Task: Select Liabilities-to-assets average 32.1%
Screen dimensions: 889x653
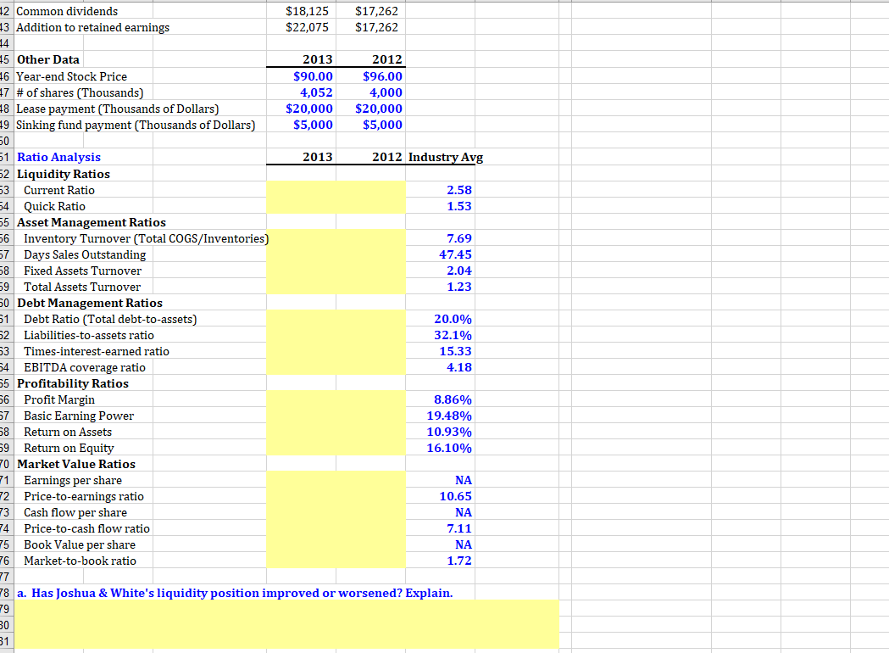Action: point(453,335)
